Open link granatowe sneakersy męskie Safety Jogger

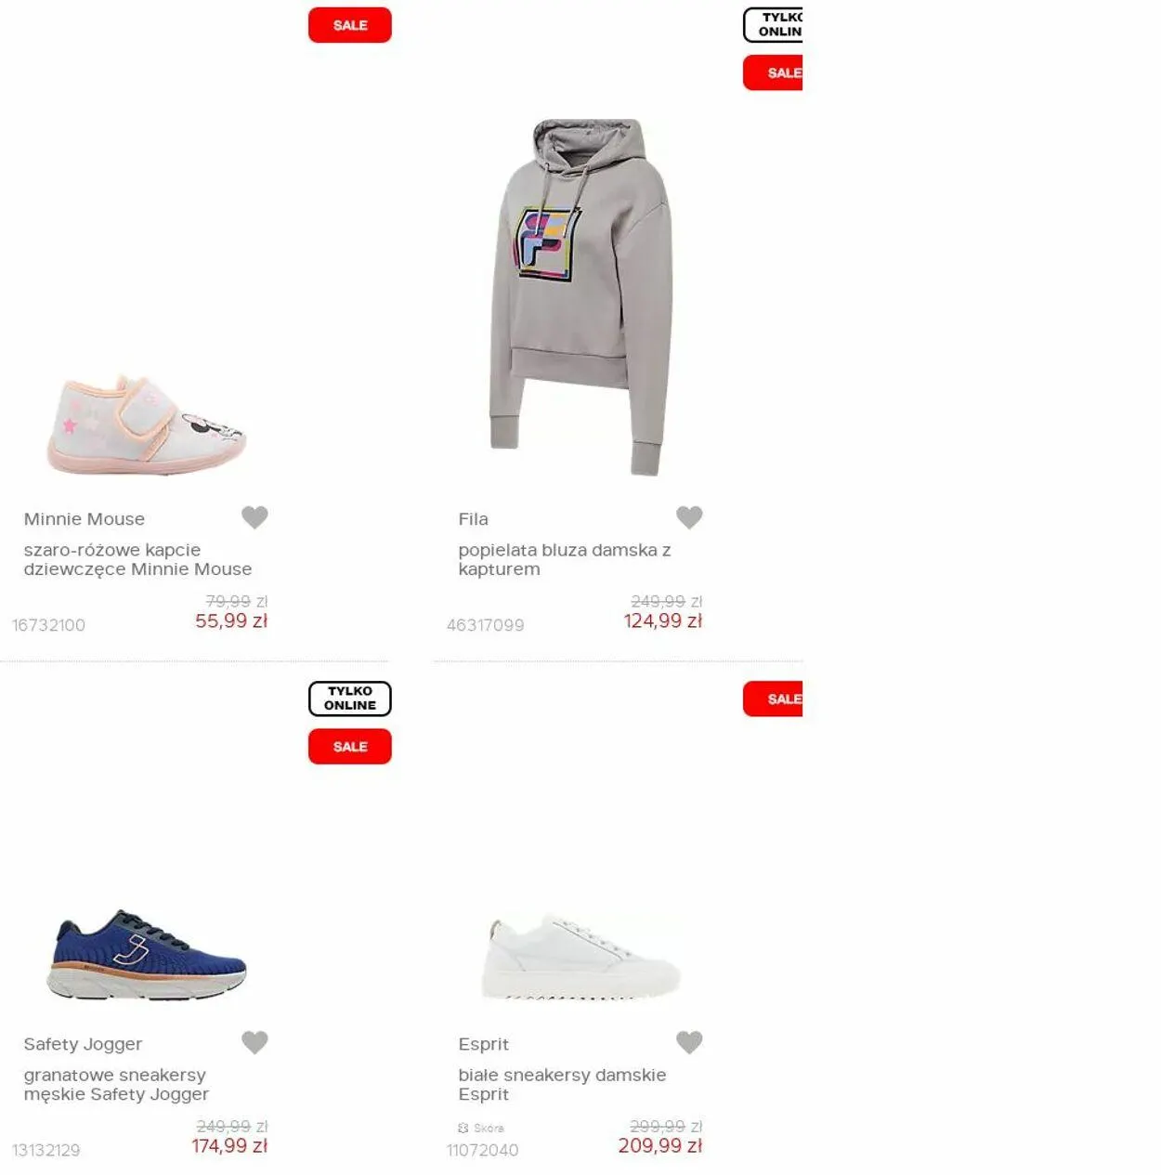tap(116, 1084)
